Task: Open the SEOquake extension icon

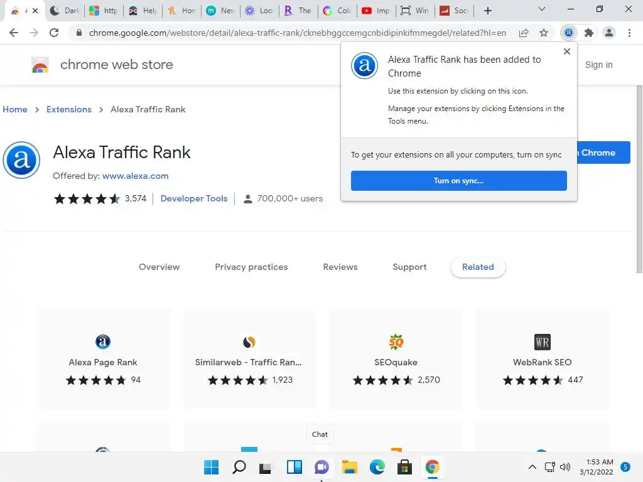Action: click(x=396, y=342)
